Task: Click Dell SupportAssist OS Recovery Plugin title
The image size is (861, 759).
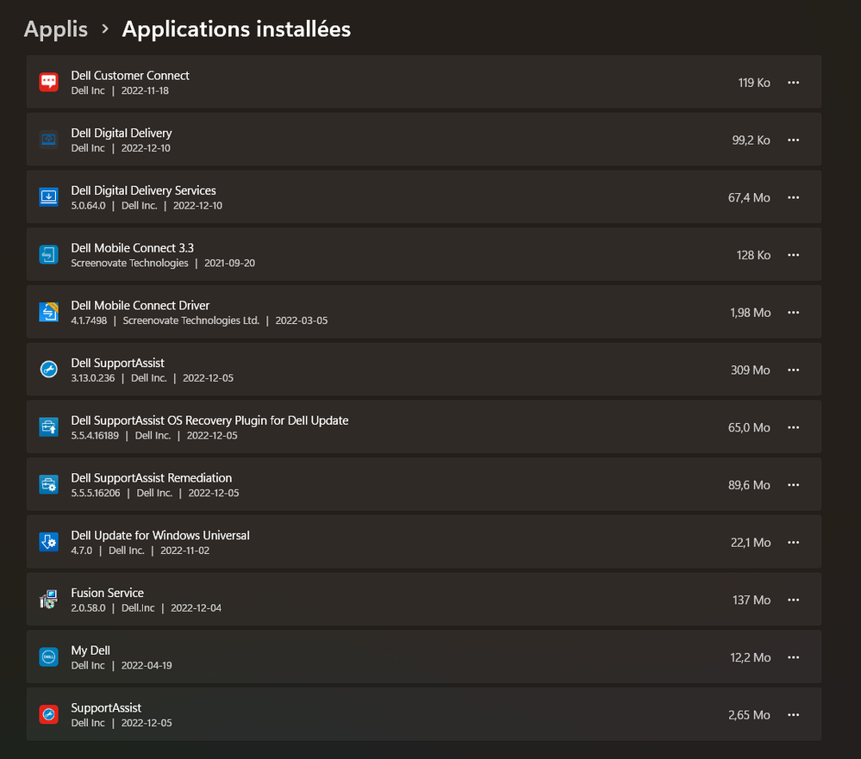Action: (x=209, y=420)
